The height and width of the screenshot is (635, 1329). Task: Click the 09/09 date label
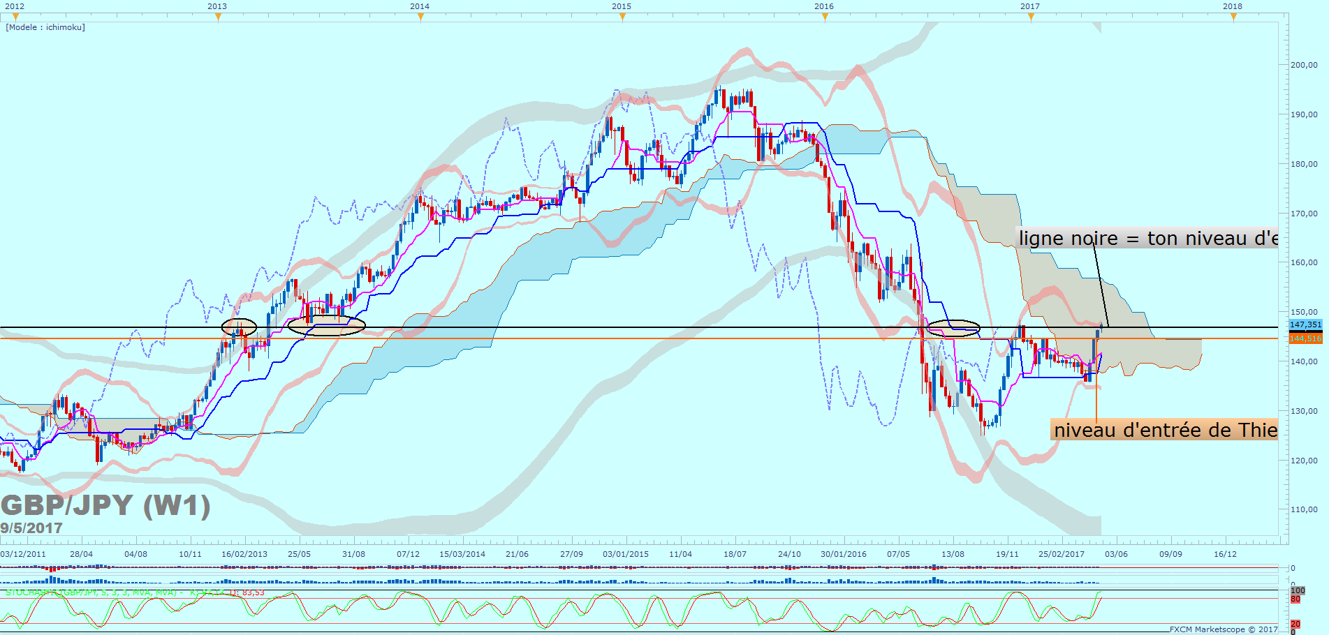tap(1170, 554)
